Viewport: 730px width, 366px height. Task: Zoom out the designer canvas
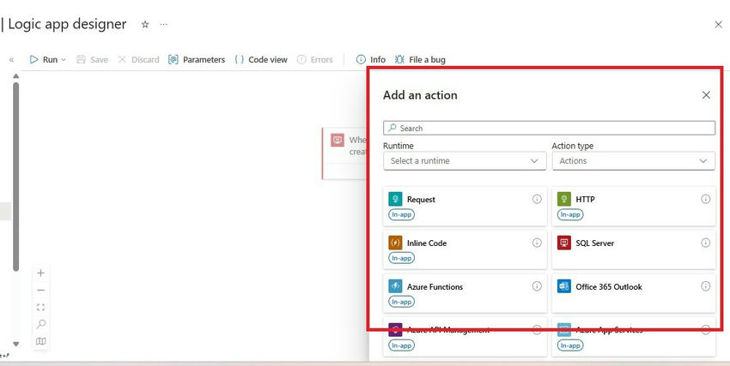coord(41,291)
